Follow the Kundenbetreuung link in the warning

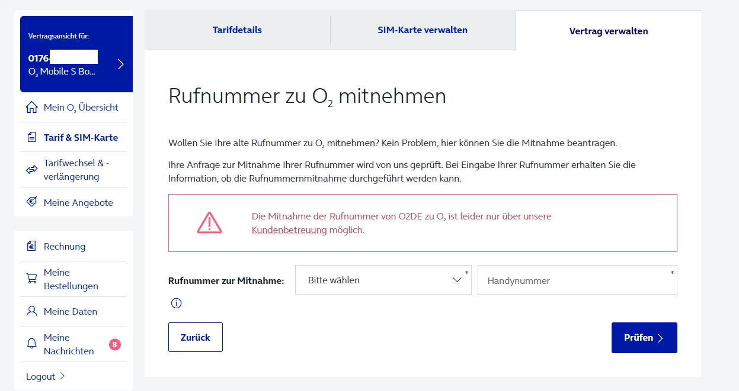point(289,230)
